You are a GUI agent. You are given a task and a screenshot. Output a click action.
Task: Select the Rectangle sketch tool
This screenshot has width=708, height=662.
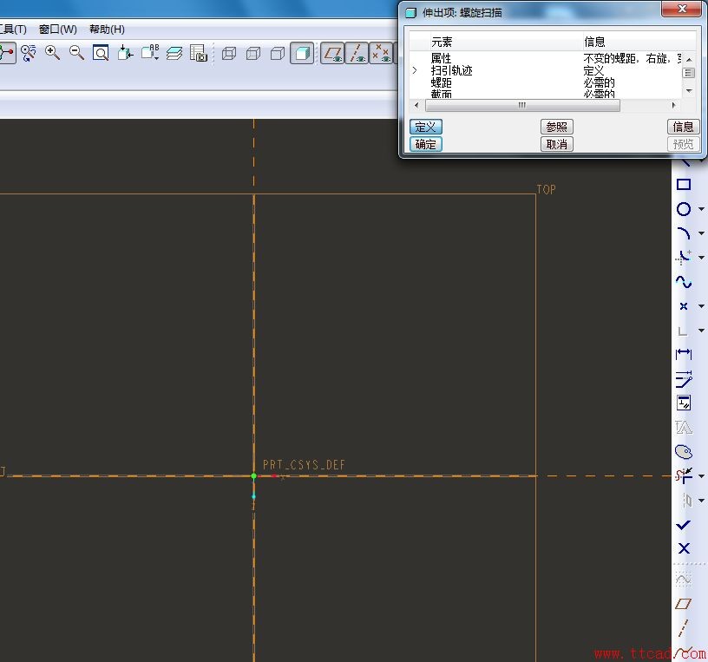[x=685, y=186]
